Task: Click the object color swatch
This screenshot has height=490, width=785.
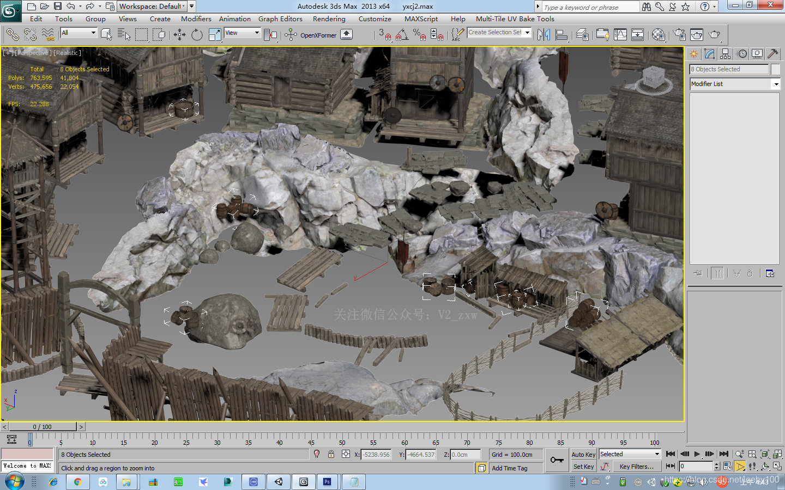Action: (x=776, y=69)
